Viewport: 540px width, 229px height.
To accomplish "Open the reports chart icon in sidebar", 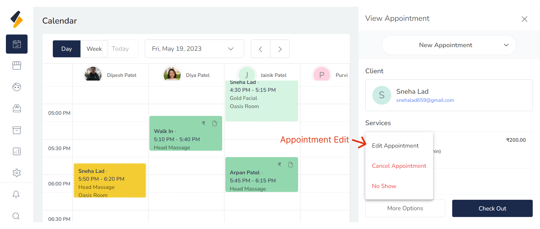I will 17,152.
